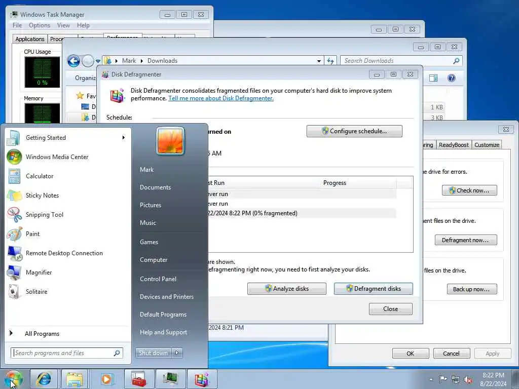The image size is (519, 389).
Task: Open Documents from Start menu
Action: 155,187
